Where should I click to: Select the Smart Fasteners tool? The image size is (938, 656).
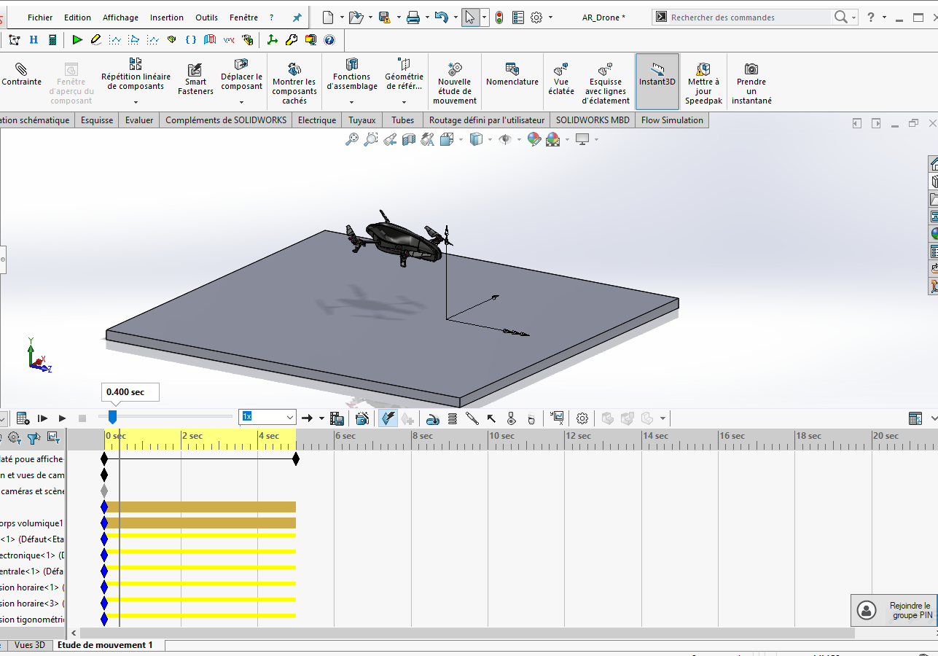click(x=195, y=79)
